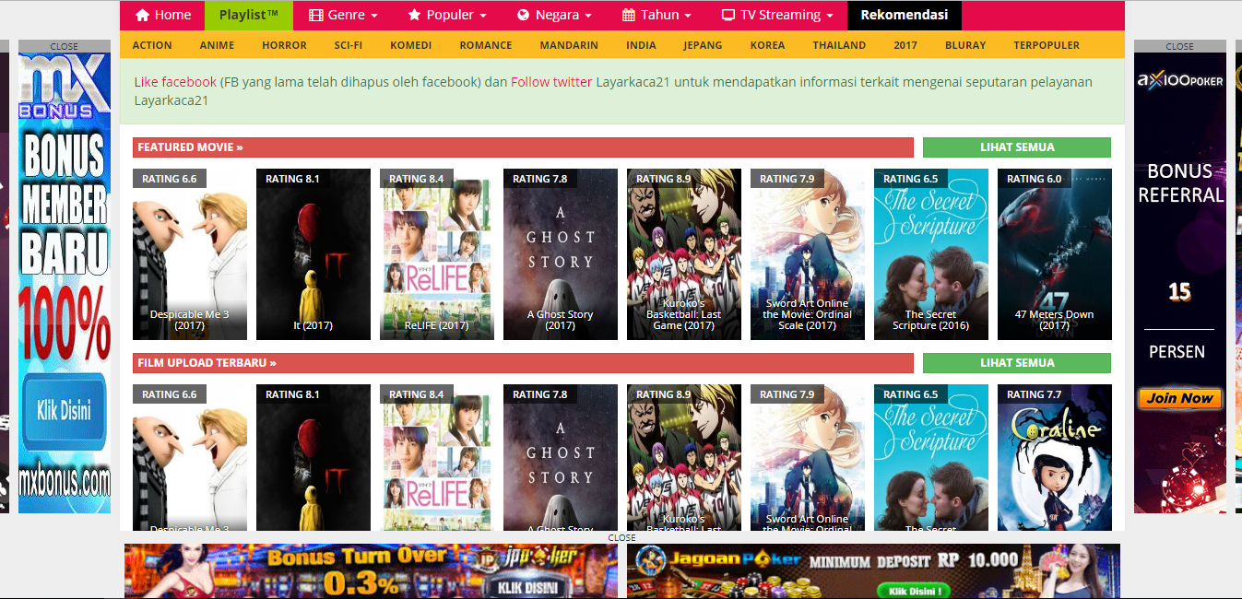Image resolution: width=1242 pixels, height=599 pixels.
Task: Click the star icon beside Populer
Action: [x=414, y=15]
